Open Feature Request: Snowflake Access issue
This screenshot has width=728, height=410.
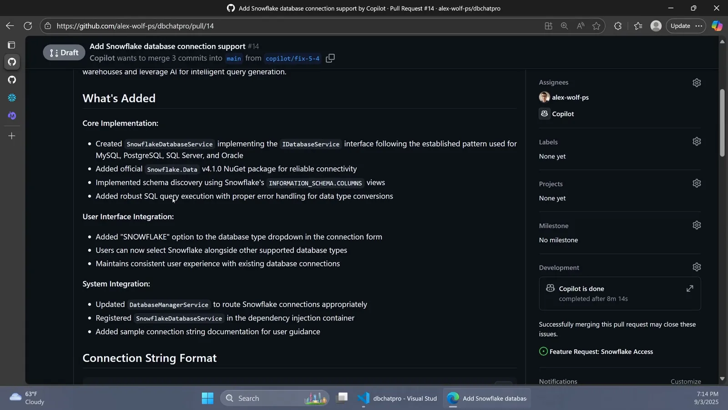pos(601,352)
